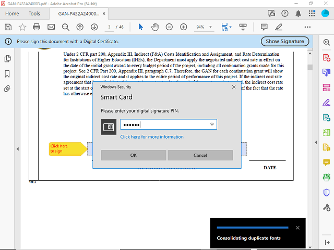This screenshot has width=334, height=250.
Task: Open Organize Pages tool in right pane
Action: point(326,87)
